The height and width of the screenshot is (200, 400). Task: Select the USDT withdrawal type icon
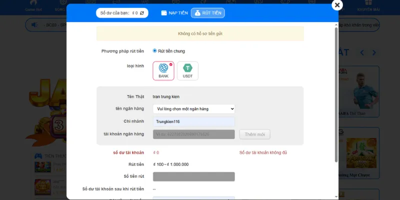(x=187, y=70)
